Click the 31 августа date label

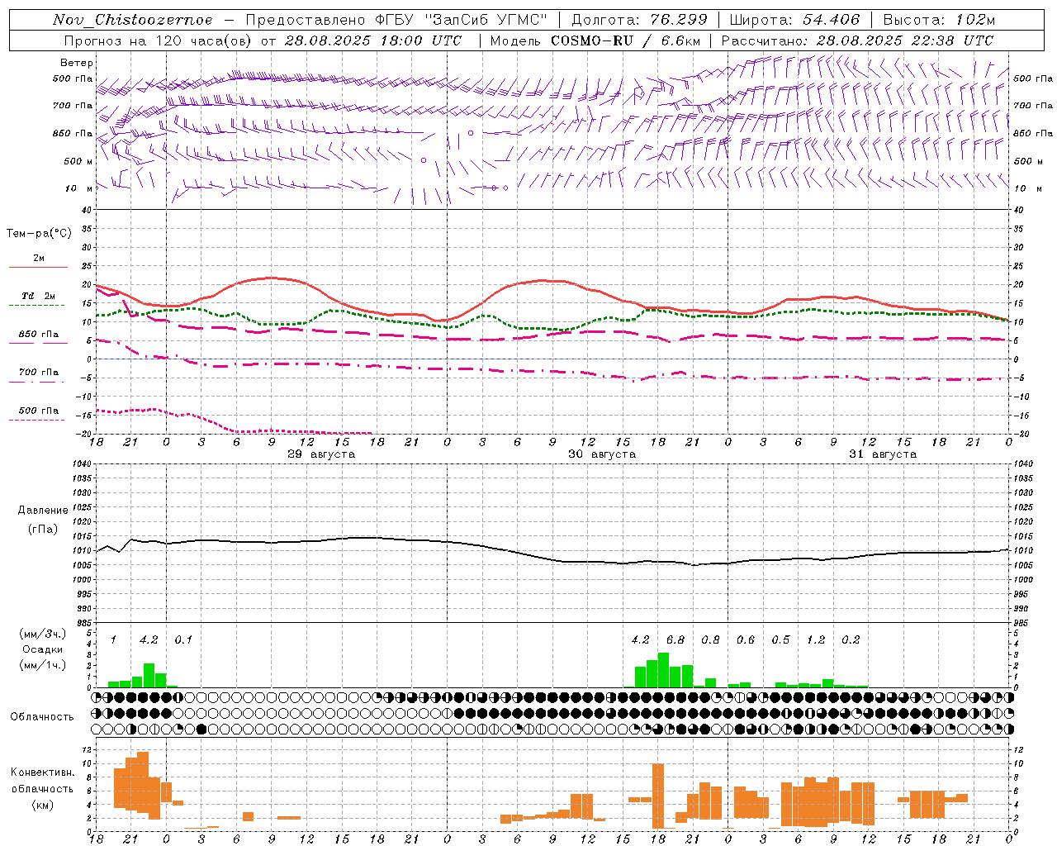883,454
